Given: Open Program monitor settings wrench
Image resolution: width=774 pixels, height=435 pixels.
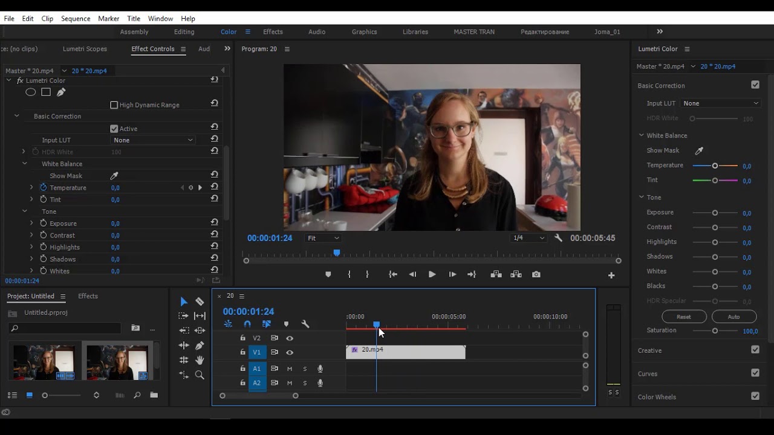Looking at the screenshot, I should (x=558, y=238).
